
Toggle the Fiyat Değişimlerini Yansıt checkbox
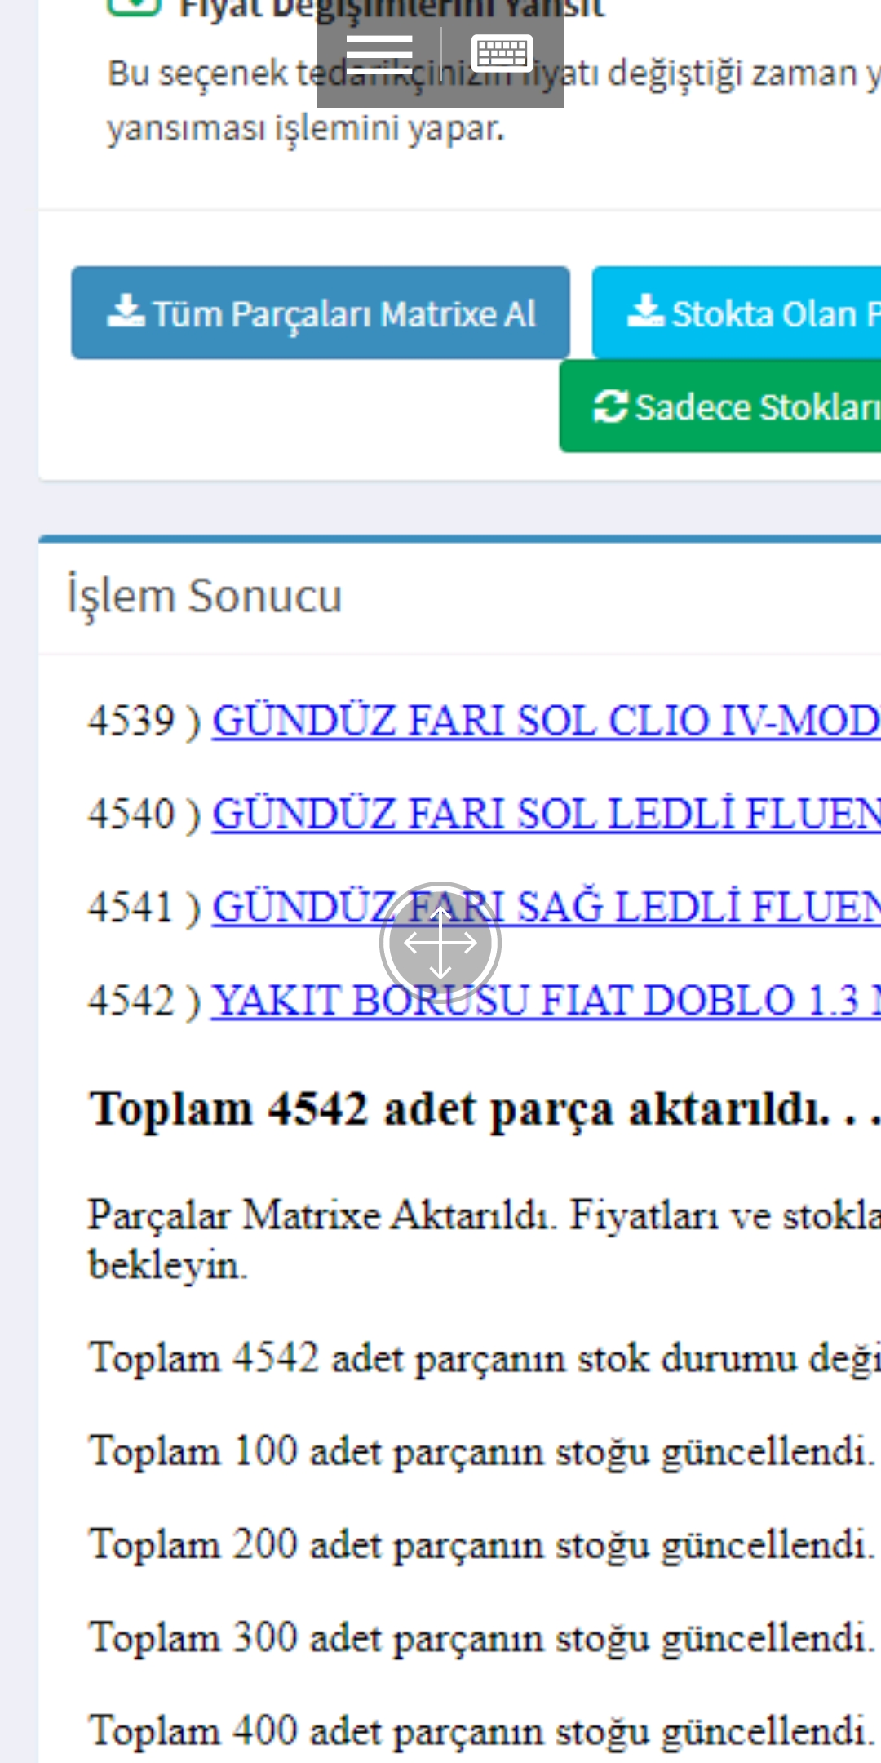tap(134, 5)
